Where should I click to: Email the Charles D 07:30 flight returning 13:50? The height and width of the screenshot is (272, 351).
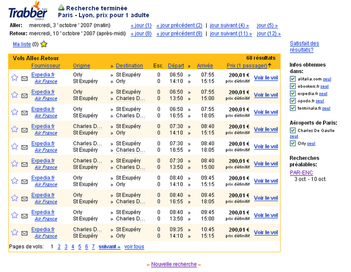[24, 165]
